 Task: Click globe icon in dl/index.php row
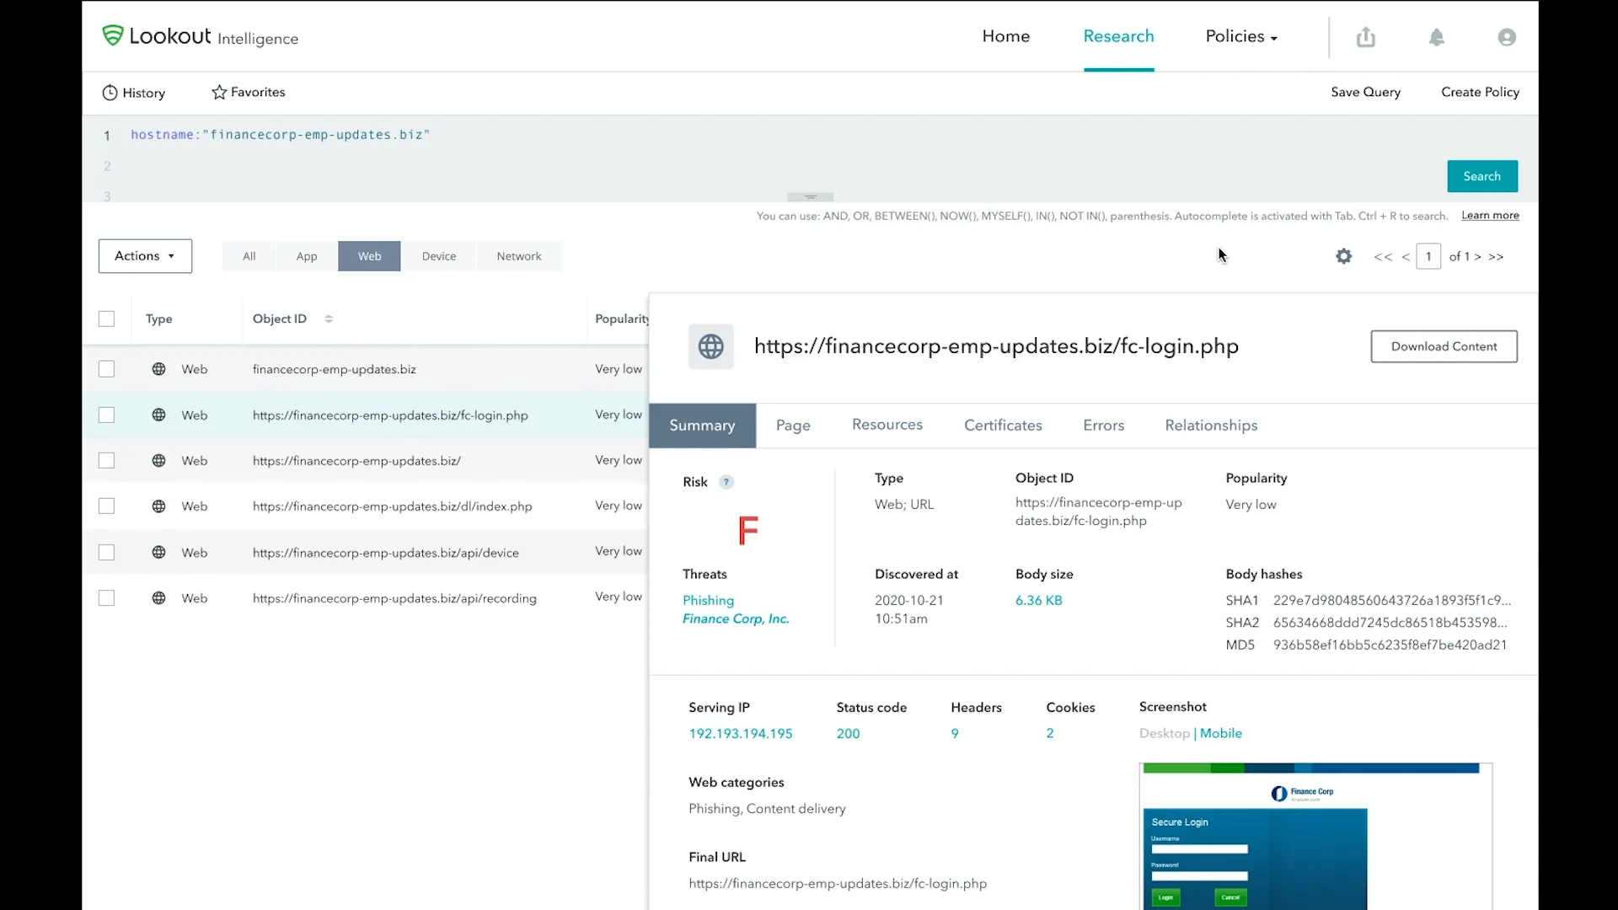(x=158, y=506)
